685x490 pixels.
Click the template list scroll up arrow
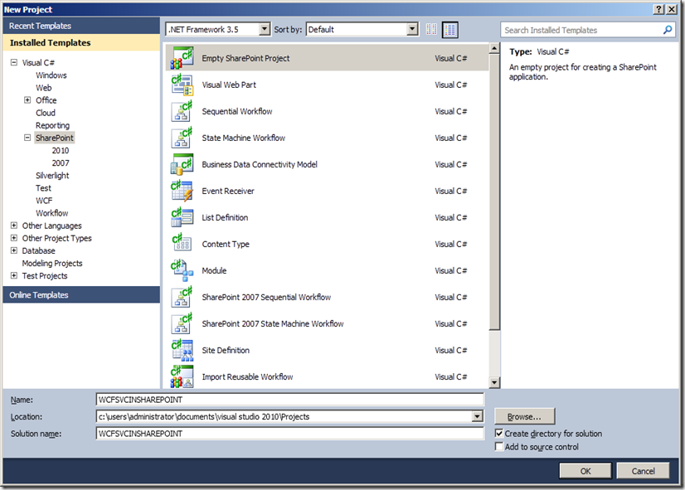click(494, 48)
